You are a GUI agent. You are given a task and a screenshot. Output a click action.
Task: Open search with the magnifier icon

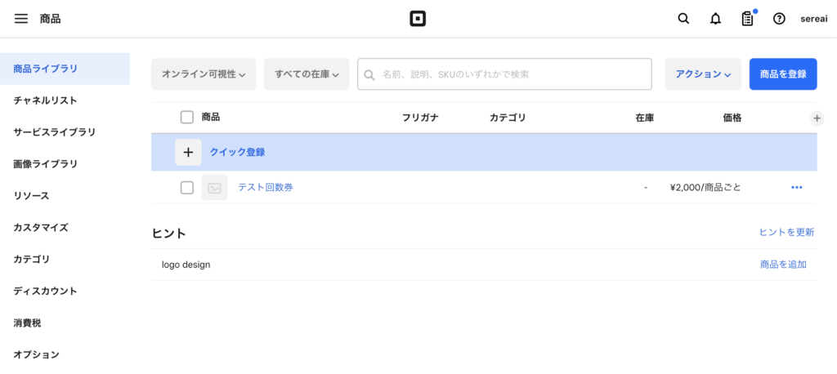coord(683,19)
